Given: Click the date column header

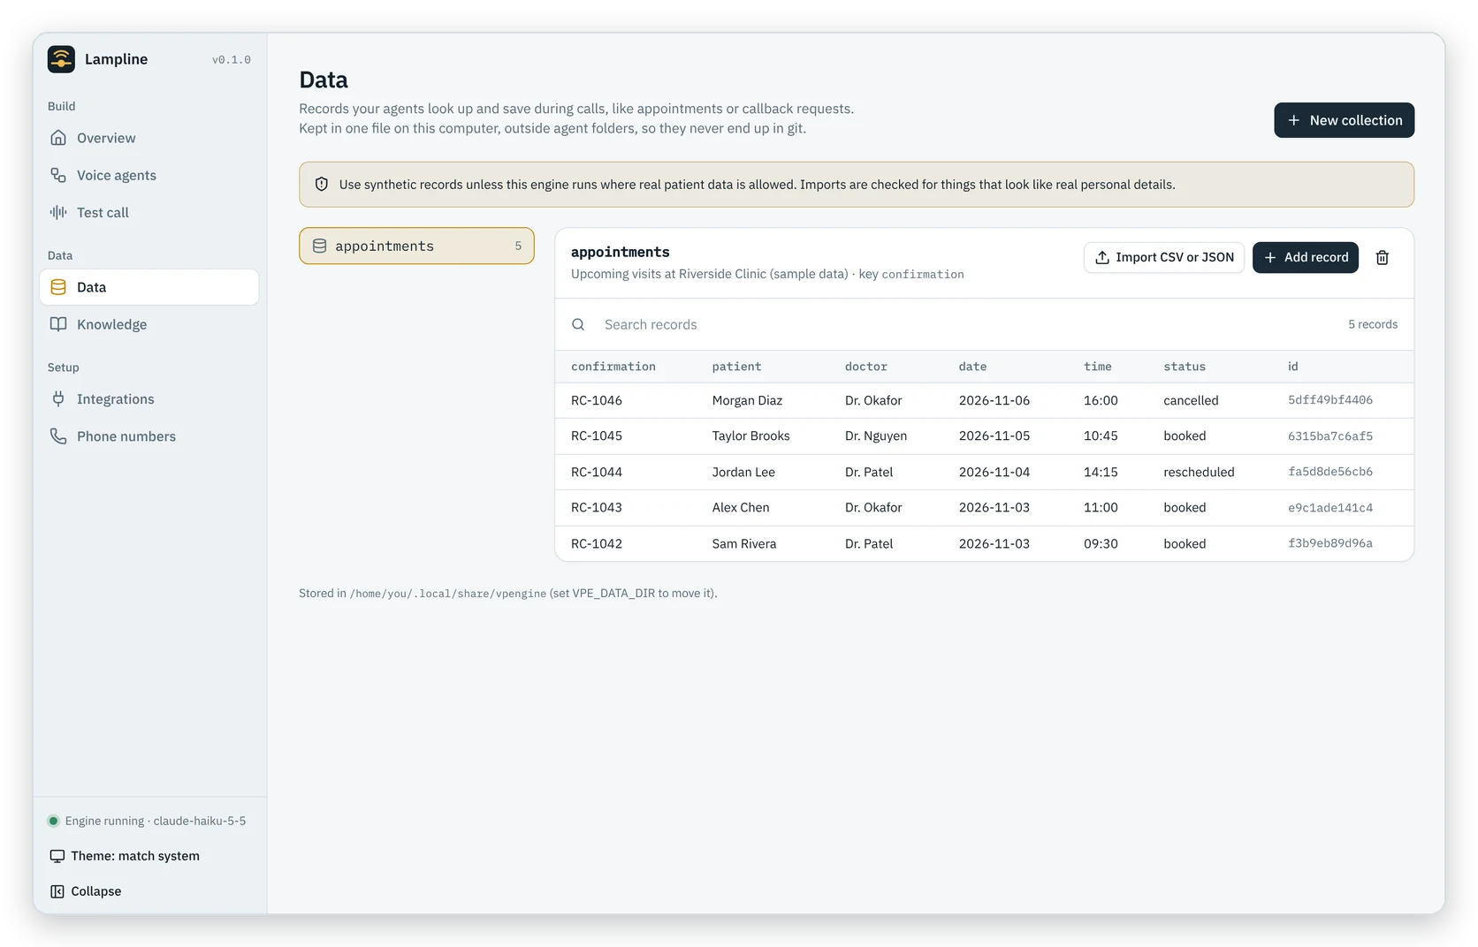Looking at the screenshot, I should coord(972,367).
